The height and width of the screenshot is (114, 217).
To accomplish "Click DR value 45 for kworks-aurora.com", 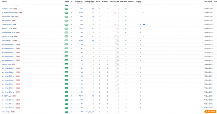I will pos(71,24).
